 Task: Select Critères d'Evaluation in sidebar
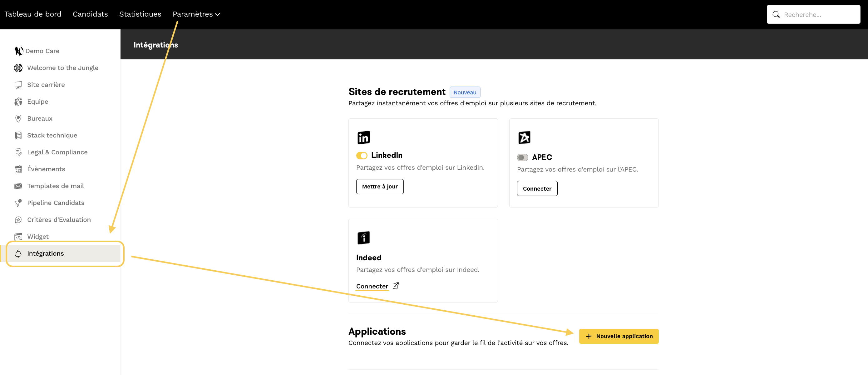pyautogui.click(x=59, y=220)
